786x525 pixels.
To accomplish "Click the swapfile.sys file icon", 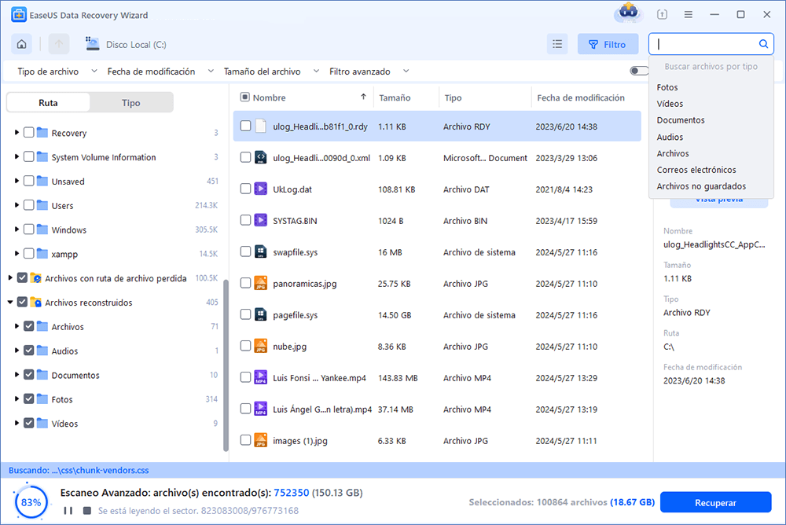I will pos(261,251).
